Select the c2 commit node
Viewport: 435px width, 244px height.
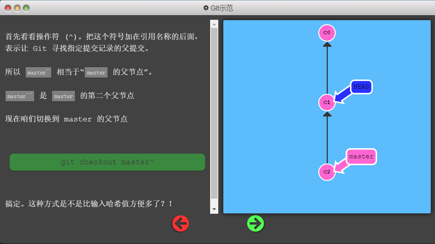click(x=327, y=172)
